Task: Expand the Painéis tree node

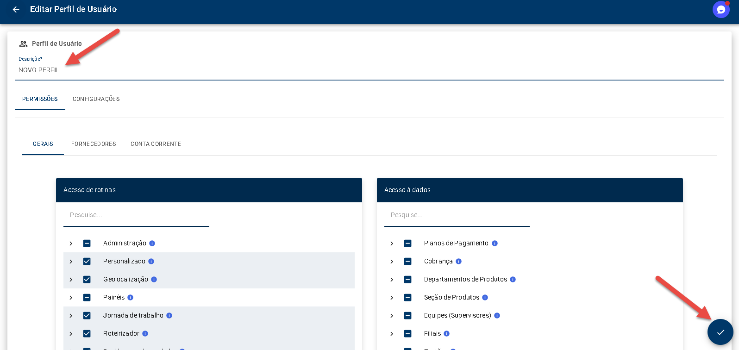Action: point(71,297)
